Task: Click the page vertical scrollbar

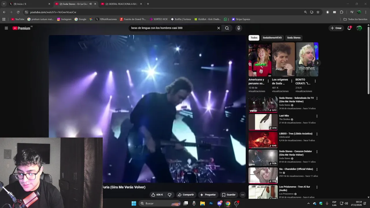Action: 368,60
